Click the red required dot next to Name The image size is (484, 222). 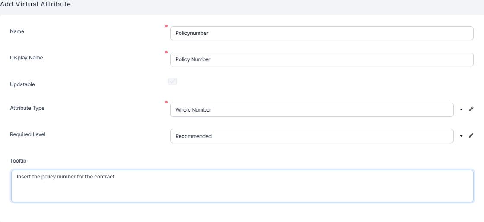click(x=166, y=26)
